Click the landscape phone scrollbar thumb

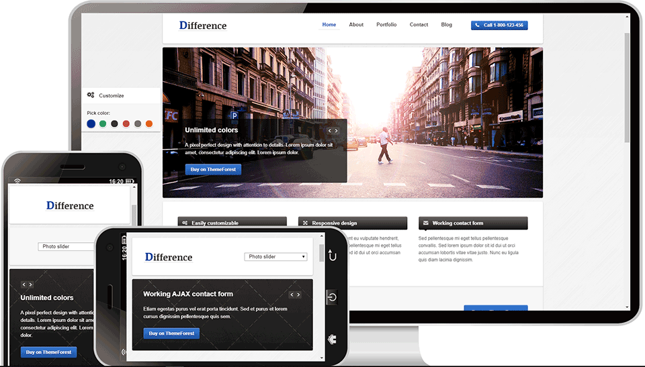click(322, 253)
